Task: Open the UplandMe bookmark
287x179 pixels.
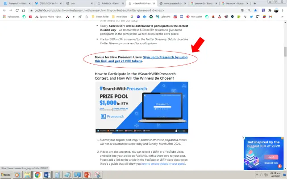Action: tap(163, 16)
